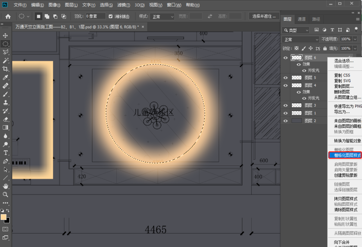Click the 羽化 feather input field
The width and height of the screenshot is (362, 247).
click(x=96, y=16)
